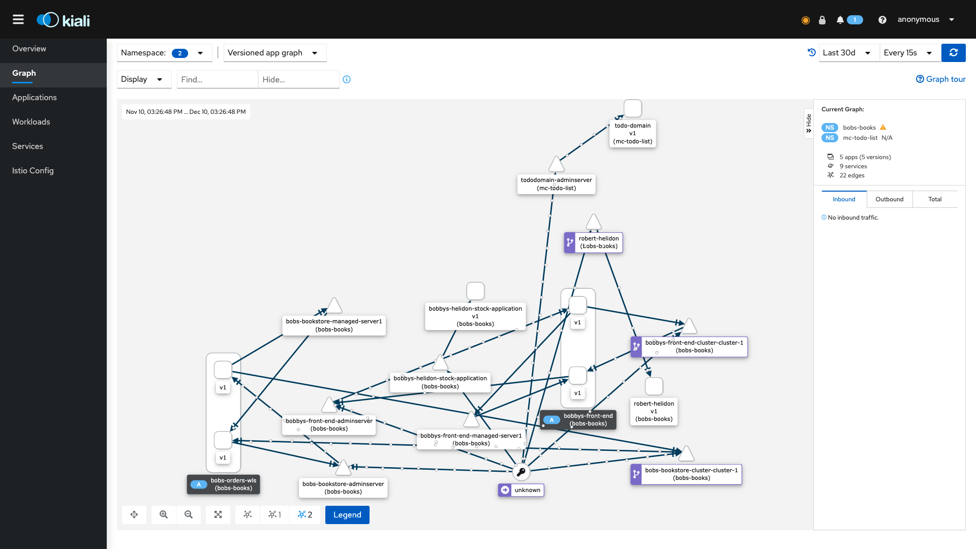Open the graph Legend
This screenshot has height=549, width=976.
(347, 514)
